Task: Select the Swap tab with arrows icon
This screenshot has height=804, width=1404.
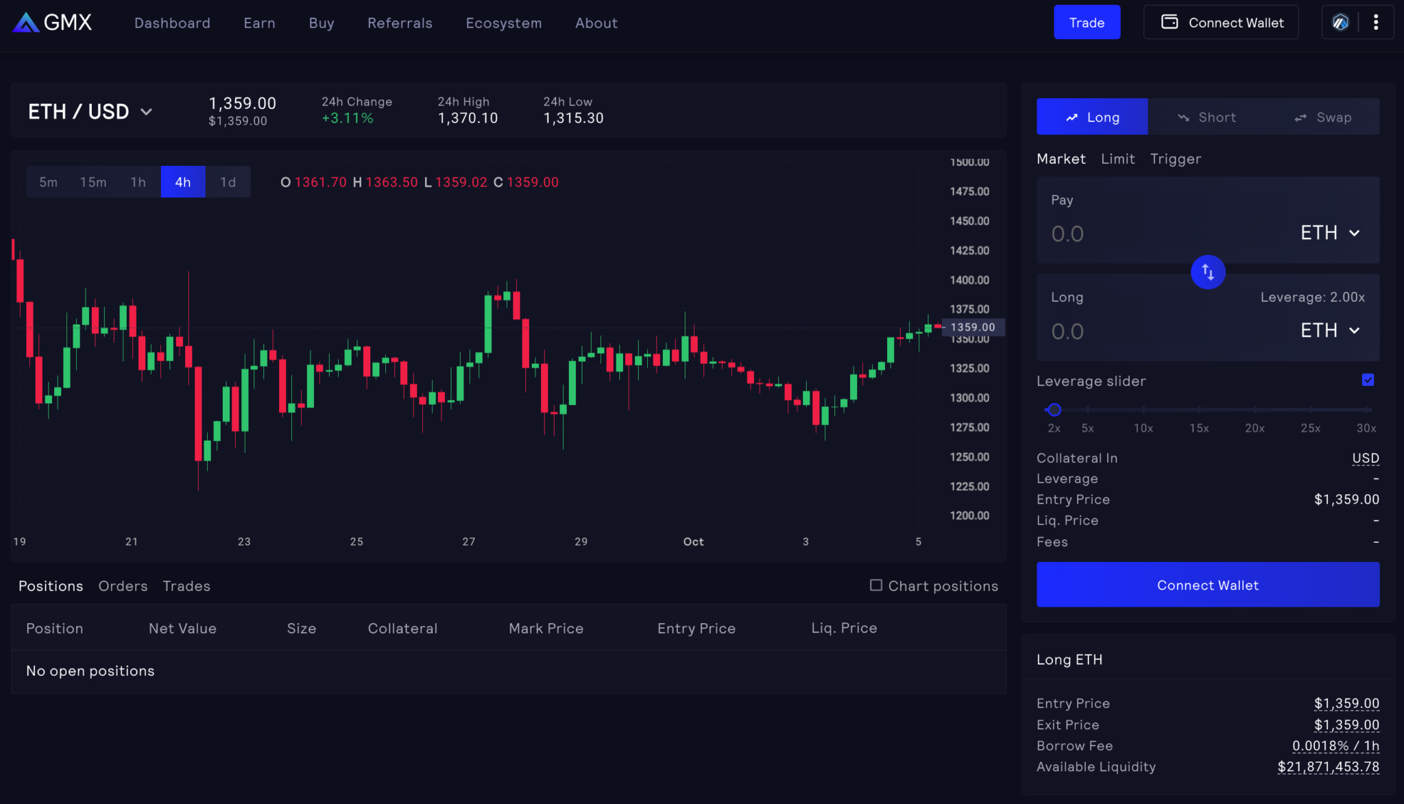Action: click(x=1322, y=117)
